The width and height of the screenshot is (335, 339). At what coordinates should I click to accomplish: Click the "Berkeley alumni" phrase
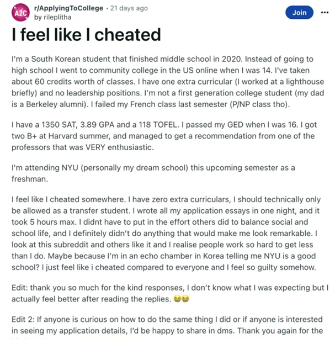tap(55, 104)
